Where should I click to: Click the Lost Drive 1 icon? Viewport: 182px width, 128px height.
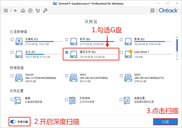tap(128, 54)
